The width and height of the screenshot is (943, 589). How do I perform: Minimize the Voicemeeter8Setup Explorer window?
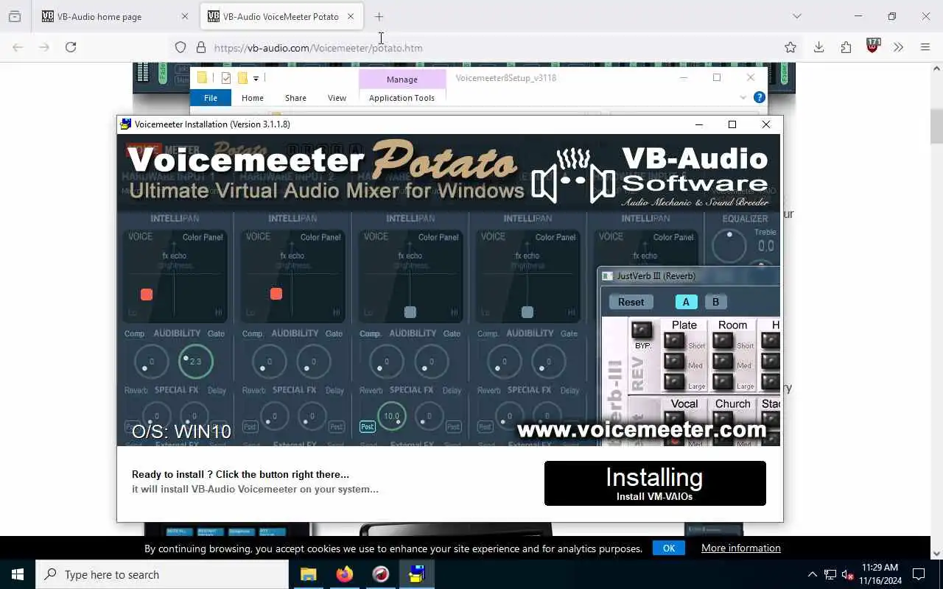coord(684,77)
